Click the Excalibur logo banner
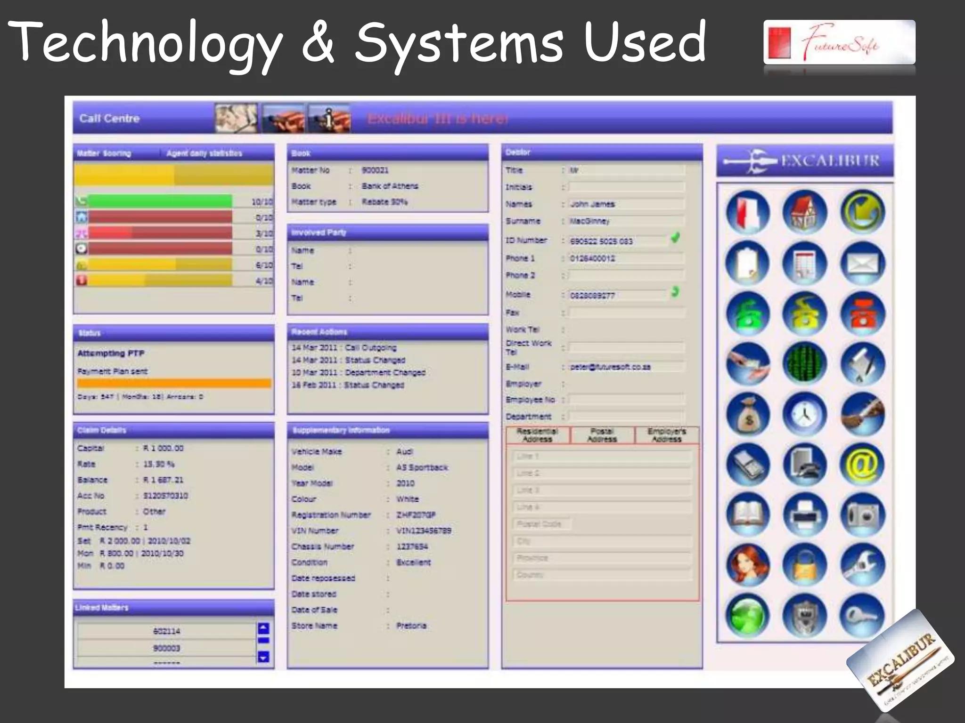 805,161
